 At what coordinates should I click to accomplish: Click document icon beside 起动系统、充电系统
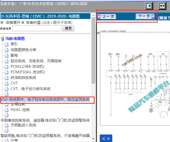[x=7, y=61]
